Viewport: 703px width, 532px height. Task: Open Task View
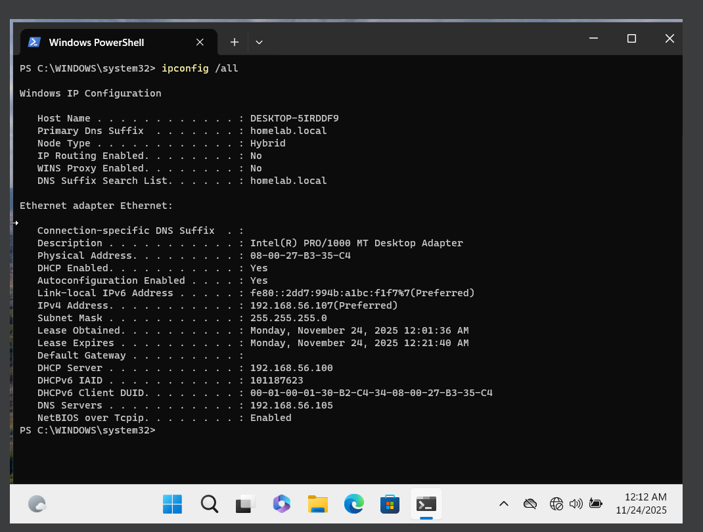(244, 504)
